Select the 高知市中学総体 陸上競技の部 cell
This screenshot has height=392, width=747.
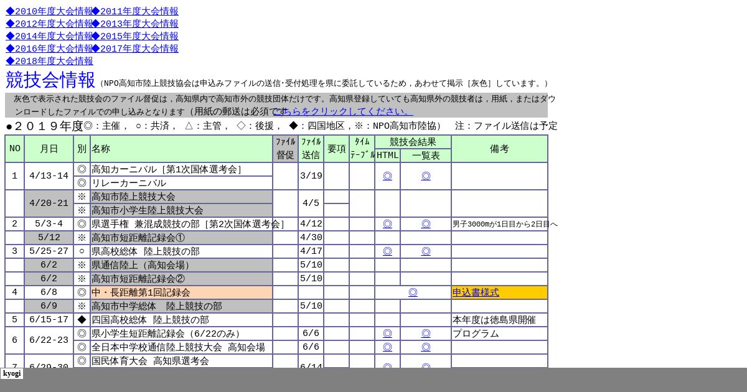(x=181, y=306)
